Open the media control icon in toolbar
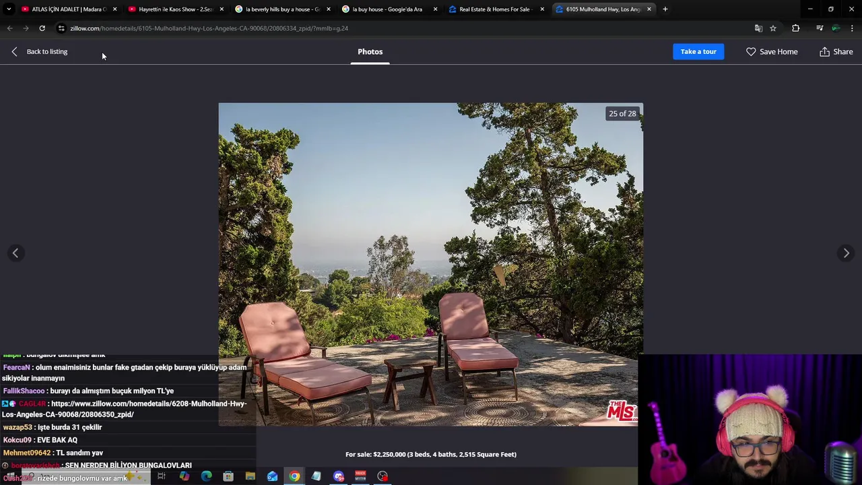Screen dimensions: 862x485 pyautogui.click(x=820, y=28)
